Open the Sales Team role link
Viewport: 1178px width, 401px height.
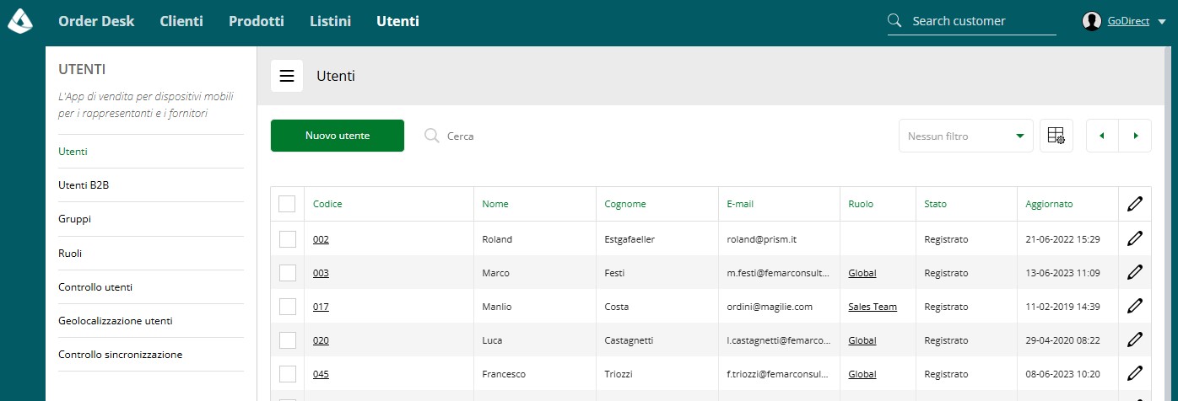(873, 307)
